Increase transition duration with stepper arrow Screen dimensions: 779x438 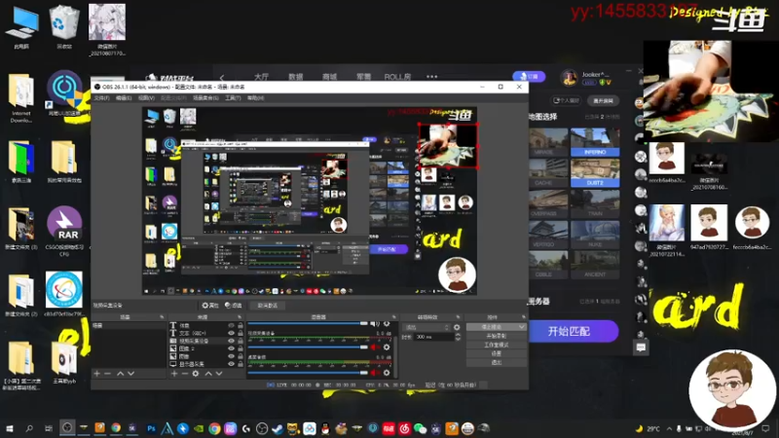pos(458,335)
